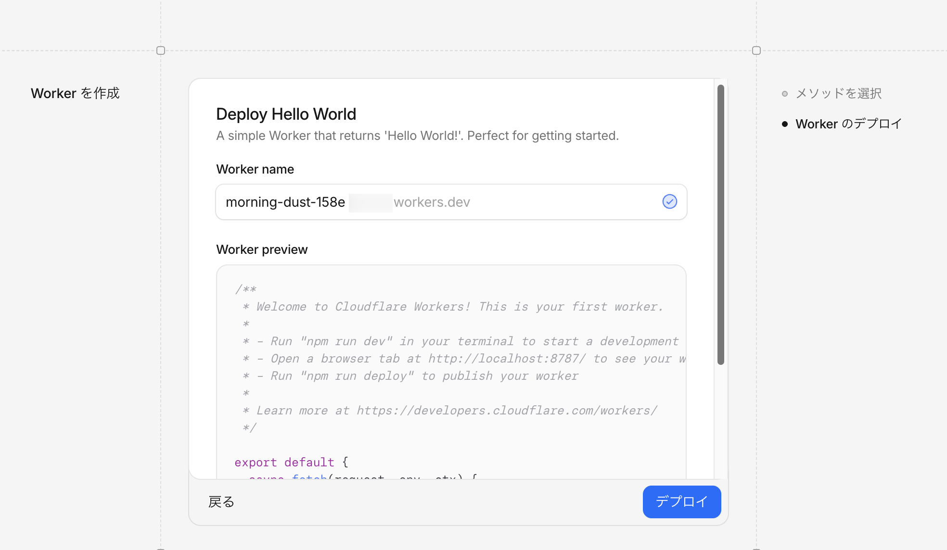
Task: Click the morning-dust-158e worker name field
Action: pos(285,202)
